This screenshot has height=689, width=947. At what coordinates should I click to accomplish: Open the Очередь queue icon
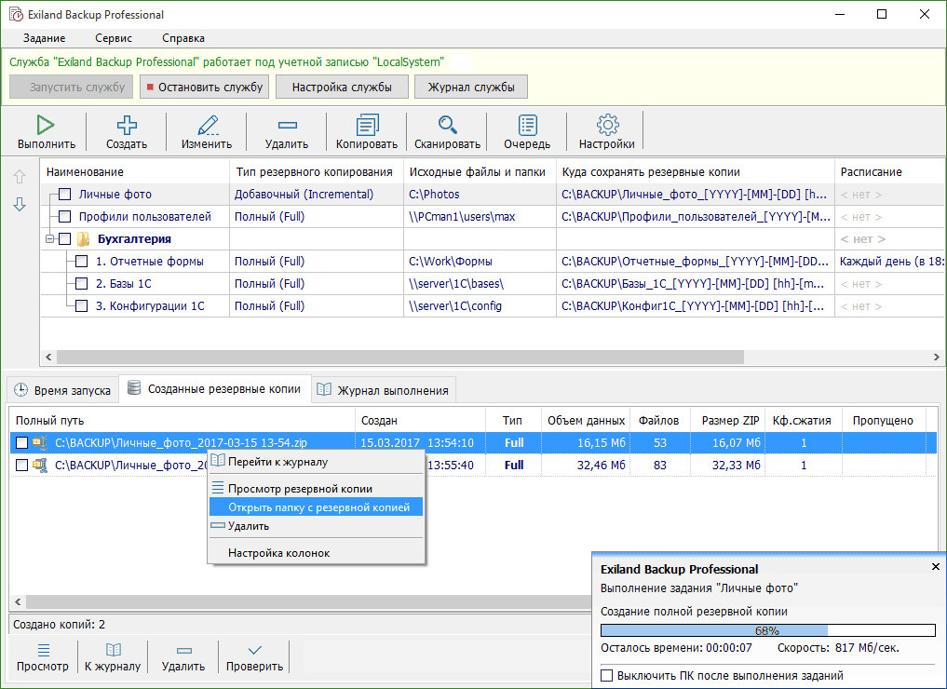(527, 125)
